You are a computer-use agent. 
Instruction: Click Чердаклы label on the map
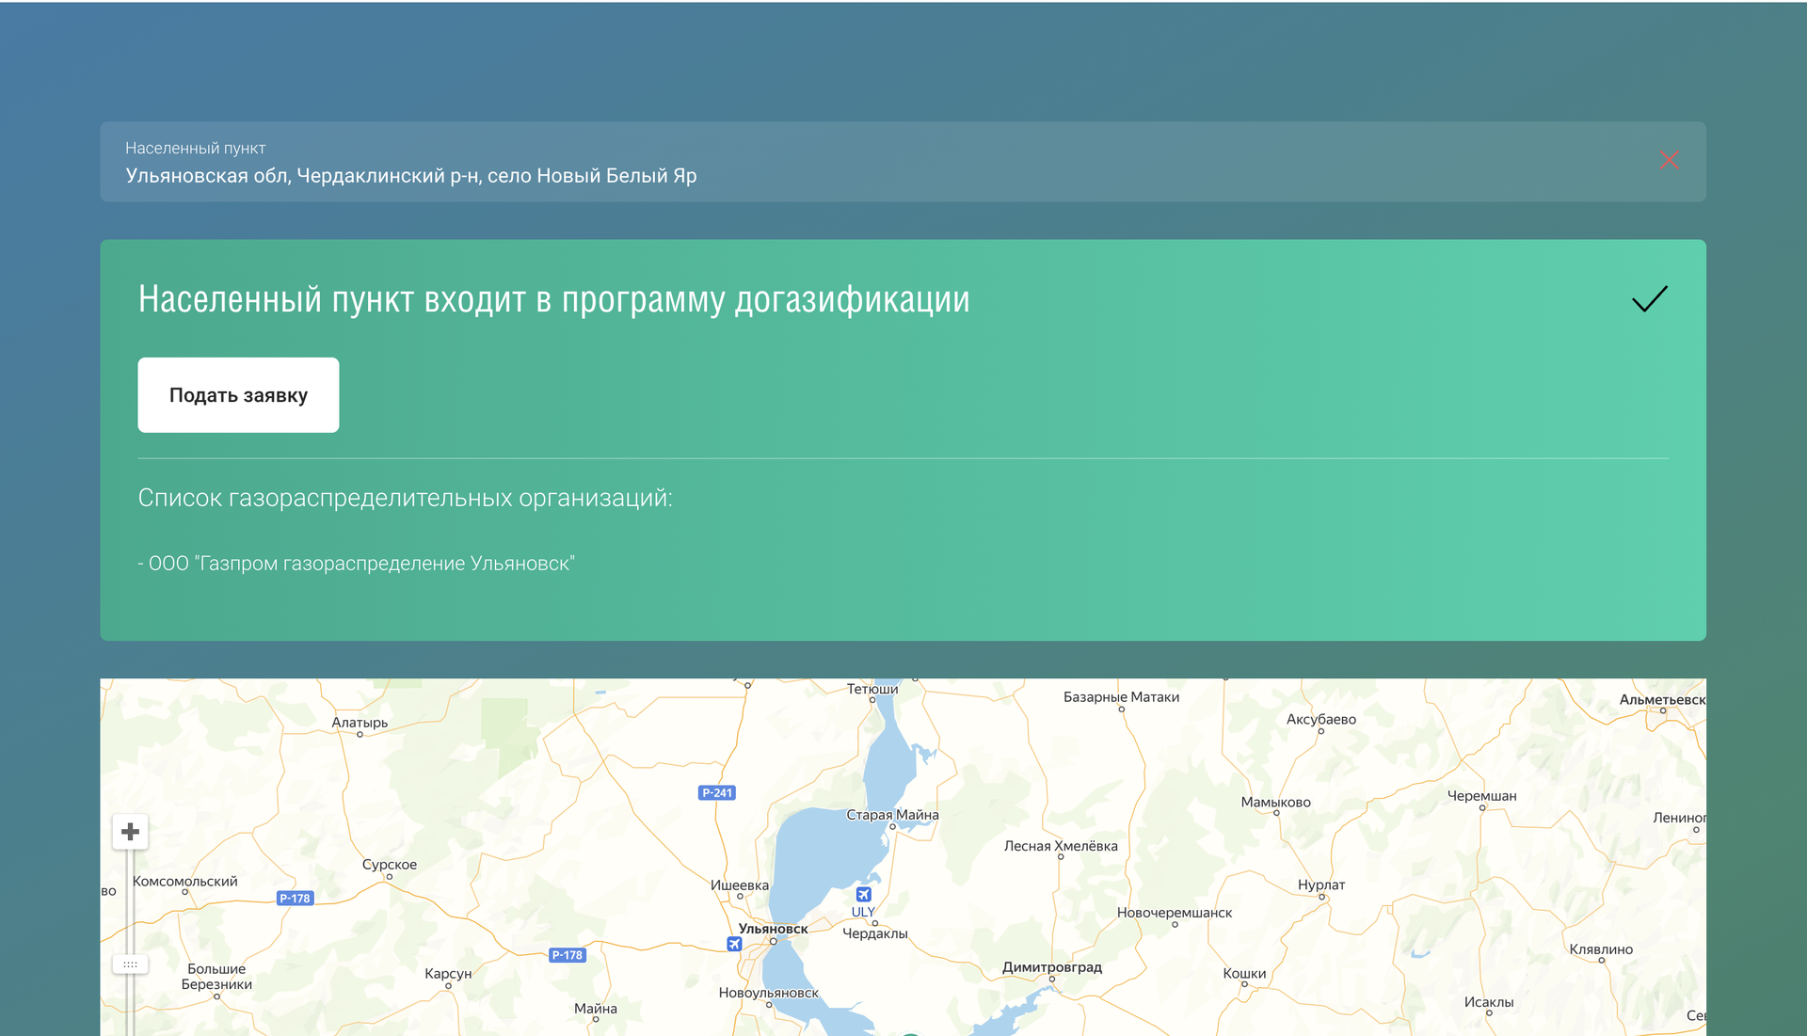(x=874, y=933)
